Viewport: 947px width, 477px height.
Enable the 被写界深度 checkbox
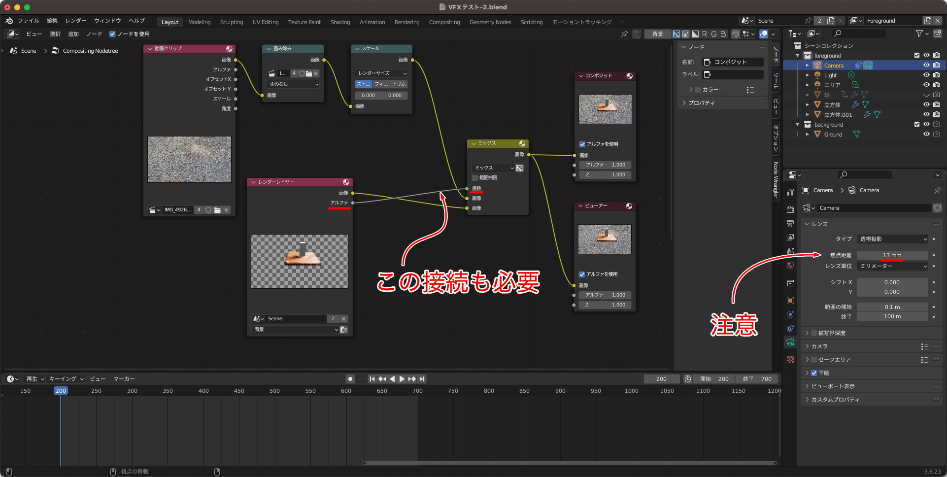[x=814, y=333]
